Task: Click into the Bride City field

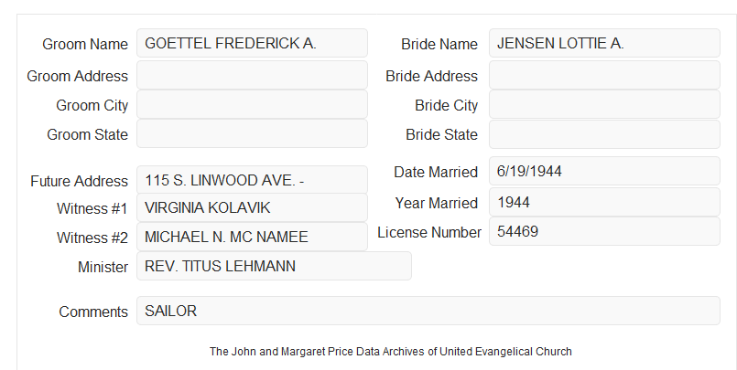Action: tap(604, 104)
